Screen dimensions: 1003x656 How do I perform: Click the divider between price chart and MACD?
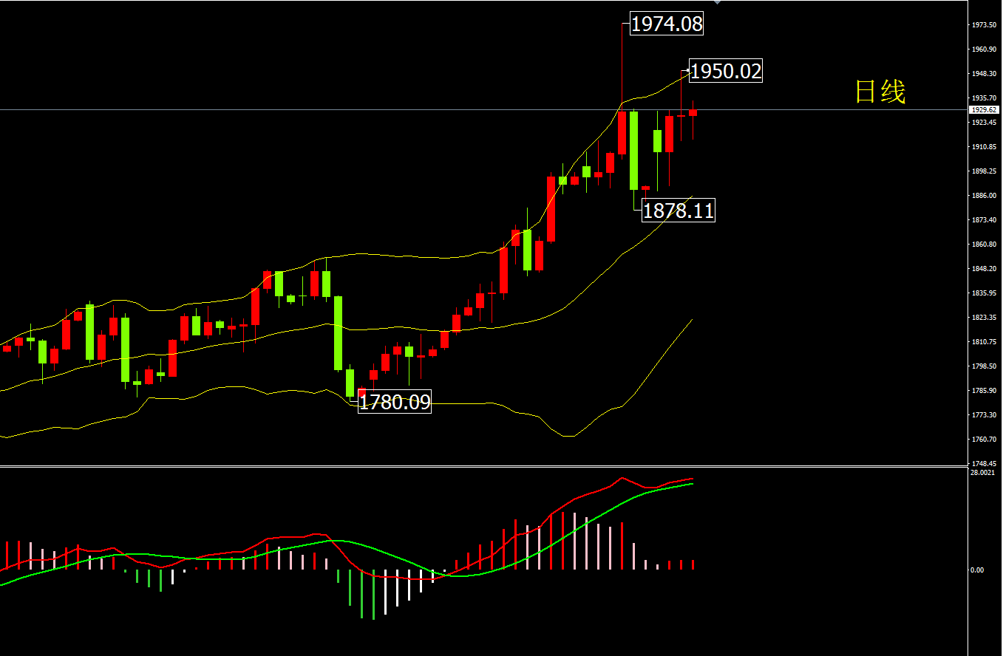(480, 466)
